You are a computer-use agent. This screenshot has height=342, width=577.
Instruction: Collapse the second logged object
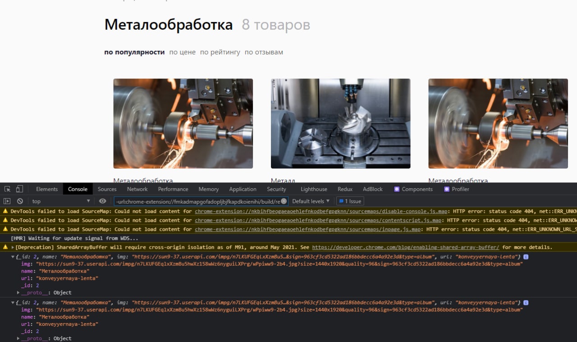coord(13,303)
